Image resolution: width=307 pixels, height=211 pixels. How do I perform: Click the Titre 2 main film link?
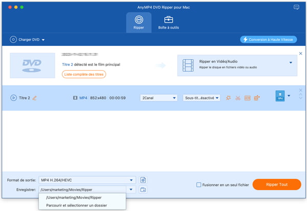point(68,65)
